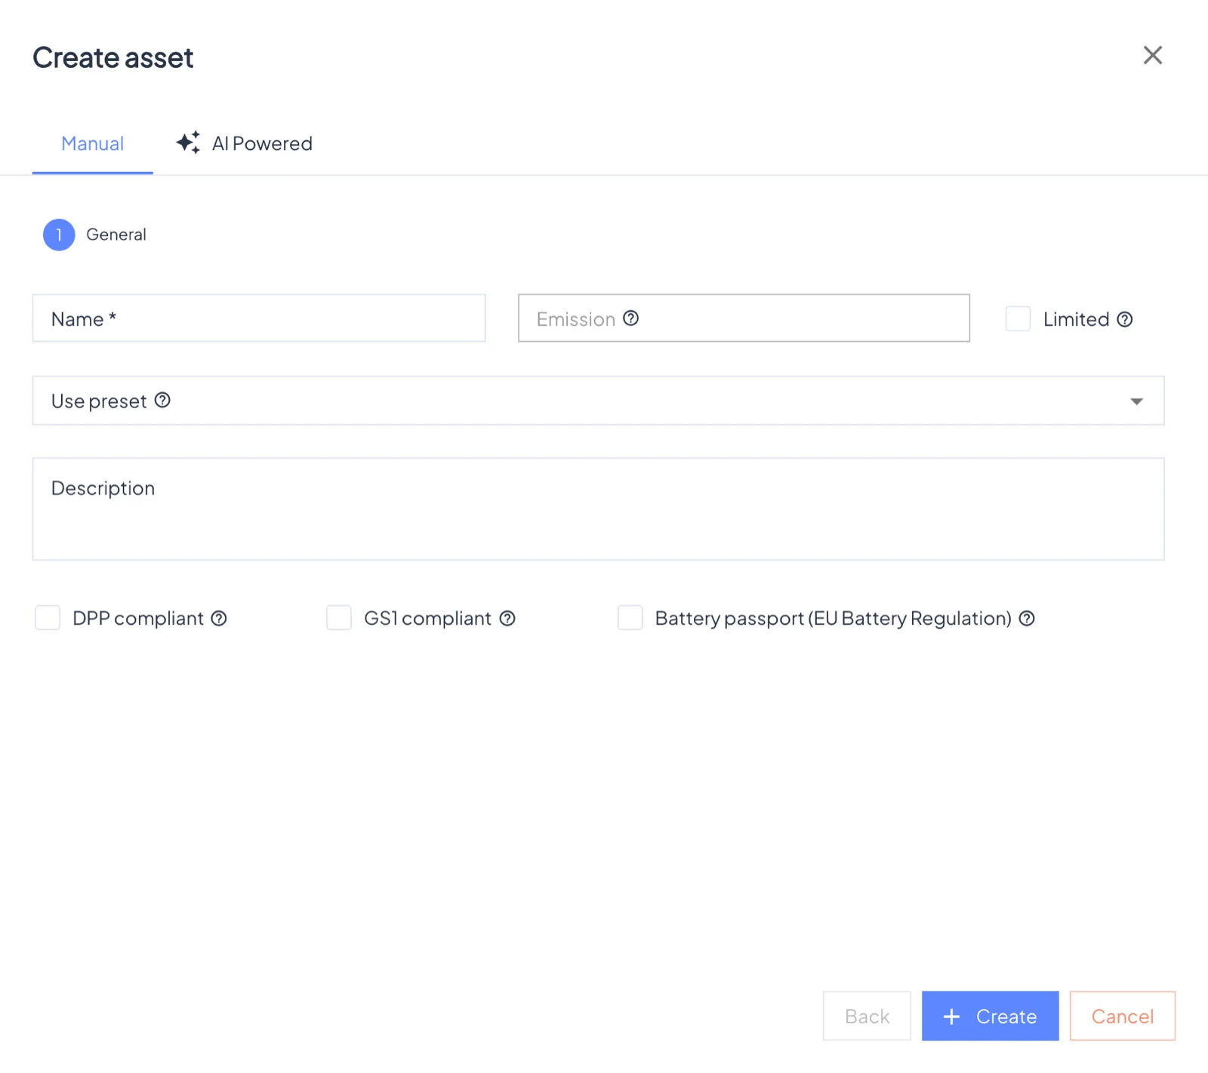Image resolution: width=1208 pixels, height=1073 pixels.
Task: Expand the Use preset dropdown arrow
Action: (1136, 401)
